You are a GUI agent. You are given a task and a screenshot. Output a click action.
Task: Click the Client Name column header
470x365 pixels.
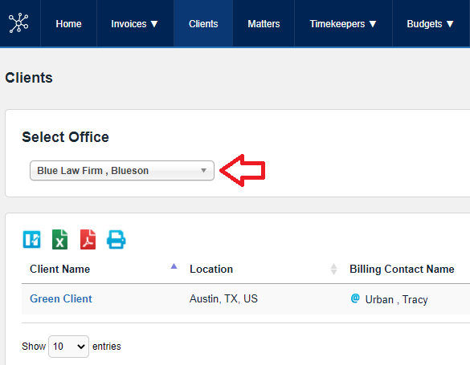pyautogui.click(x=60, y=269)
